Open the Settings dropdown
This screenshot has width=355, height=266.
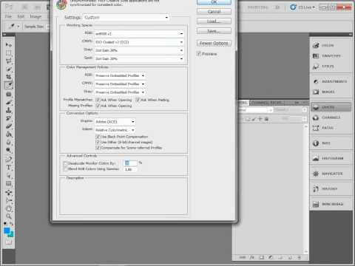tap(126, 18)
